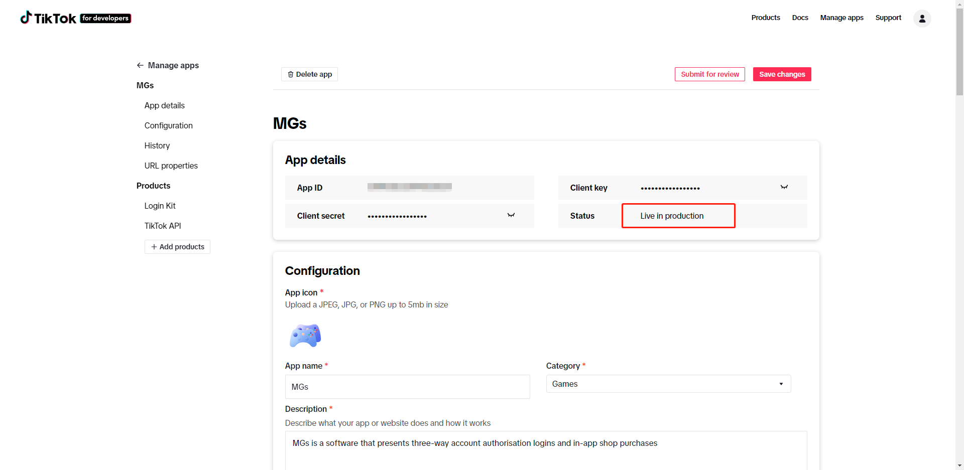964x470 pixels.
Task: Click the blurred App ID value
Action: pyautogui.click(x=410, y=187)
